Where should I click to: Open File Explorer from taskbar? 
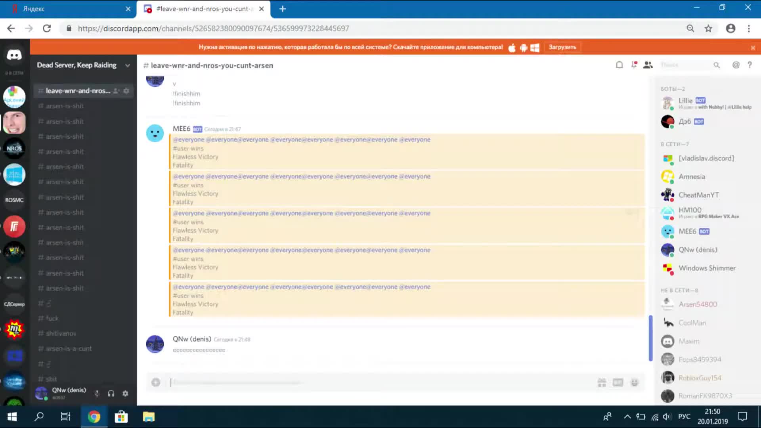149,417
